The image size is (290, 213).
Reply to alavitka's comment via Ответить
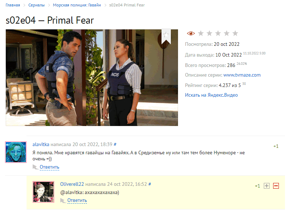(x=50, y=167)
